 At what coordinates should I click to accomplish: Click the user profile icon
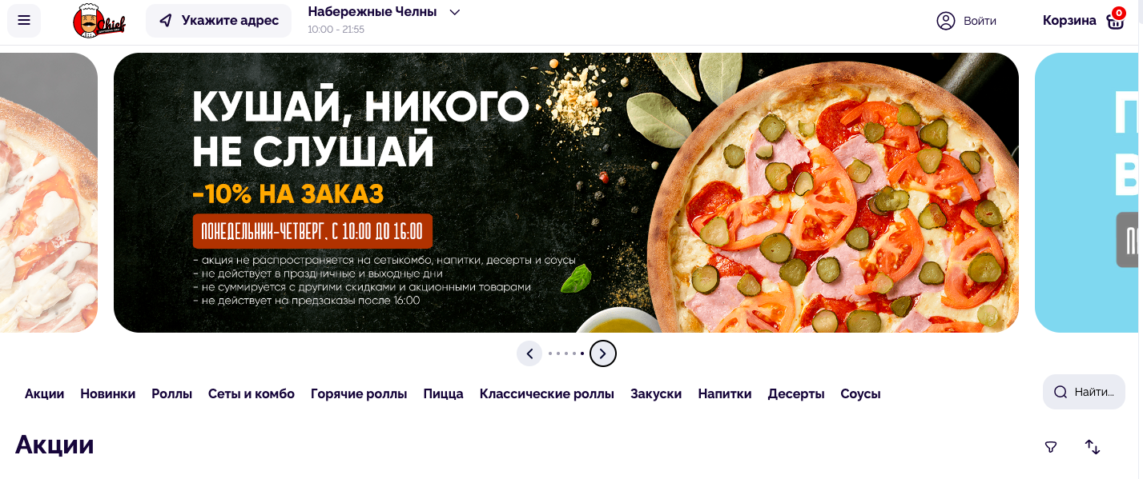click(946, 21)
